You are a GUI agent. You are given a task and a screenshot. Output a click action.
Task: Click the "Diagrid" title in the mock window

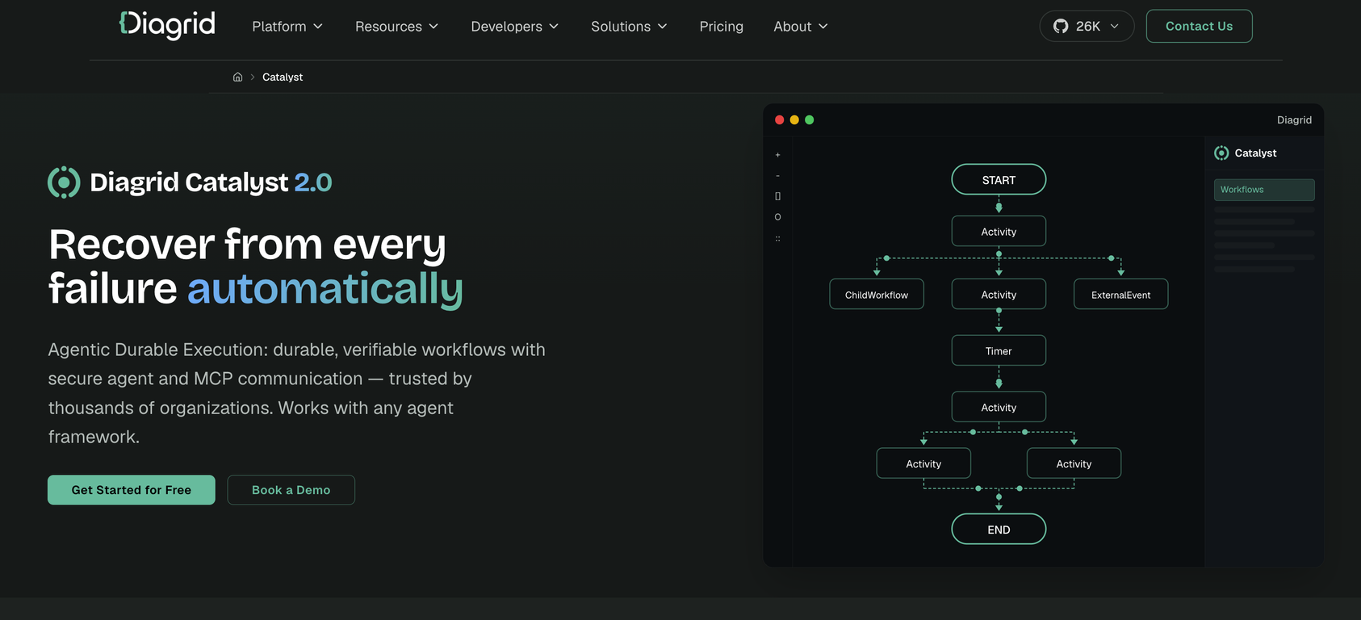(1294, 119)
